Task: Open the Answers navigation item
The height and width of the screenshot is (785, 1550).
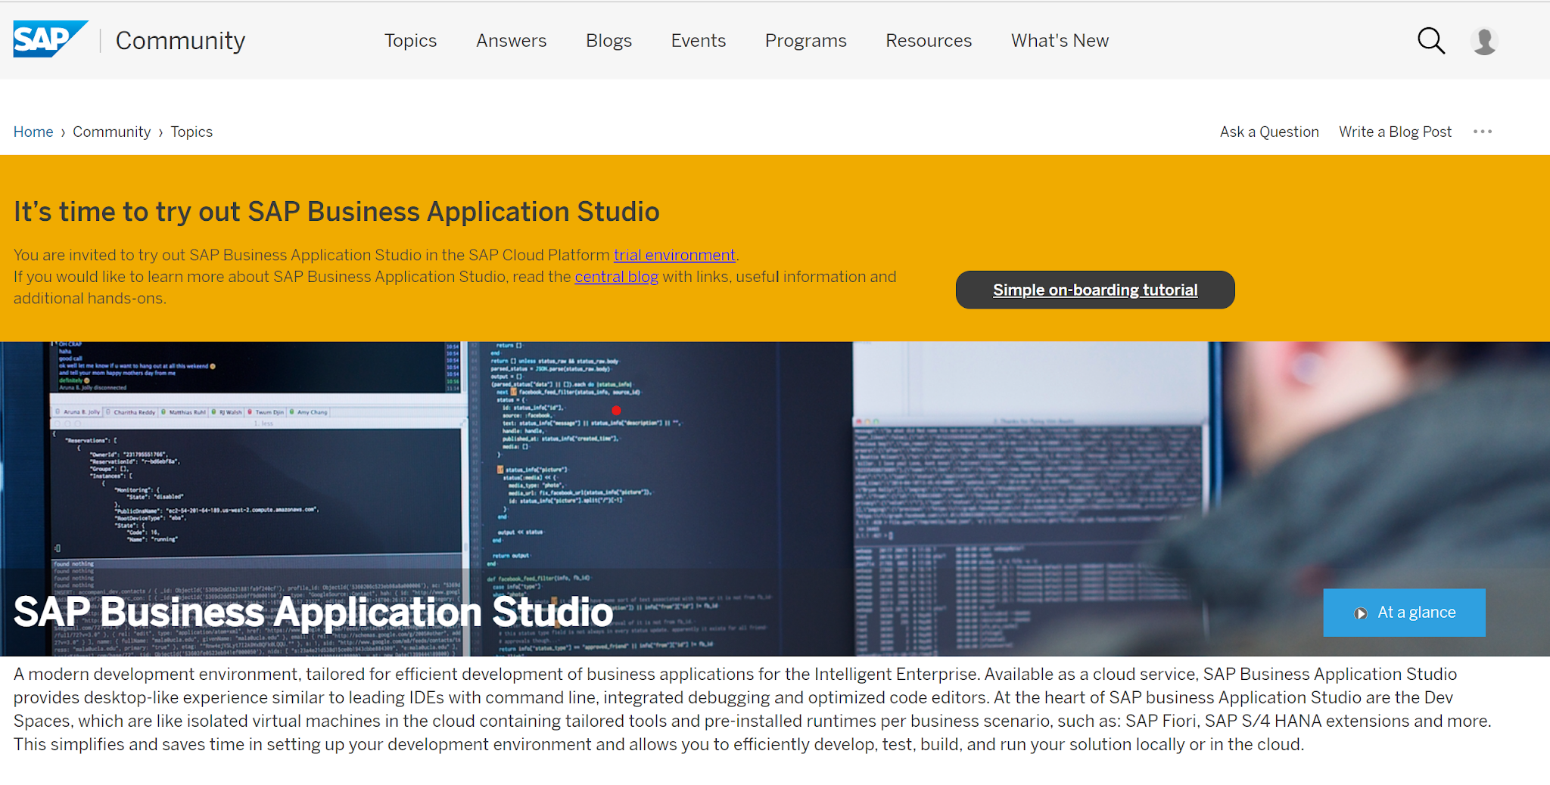Action: click(x=511, y=41)
